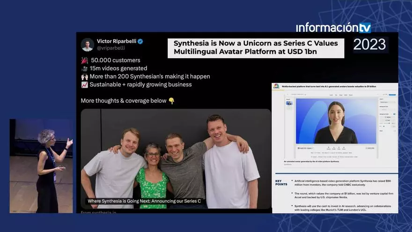The height and width of the screenshot is (232, 412).
Task: Click the bullet about raising $90 million
Action: coord(343,183)
